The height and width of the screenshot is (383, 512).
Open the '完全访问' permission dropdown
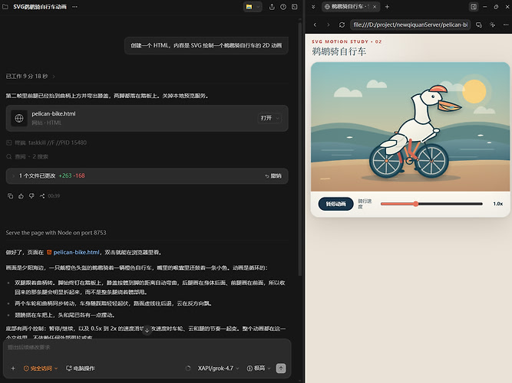coord(41,368)
